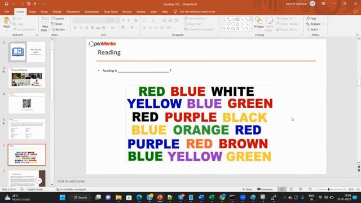361x203 pixels.
Task: Switch to the Draw tab
Action: tap(44, 11)
